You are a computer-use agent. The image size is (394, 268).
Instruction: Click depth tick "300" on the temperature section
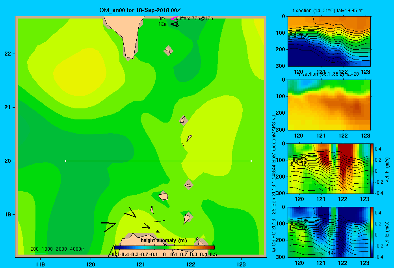tap(281, 65)
